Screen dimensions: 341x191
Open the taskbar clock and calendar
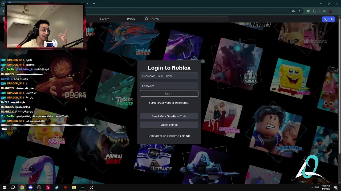[326, 188]
